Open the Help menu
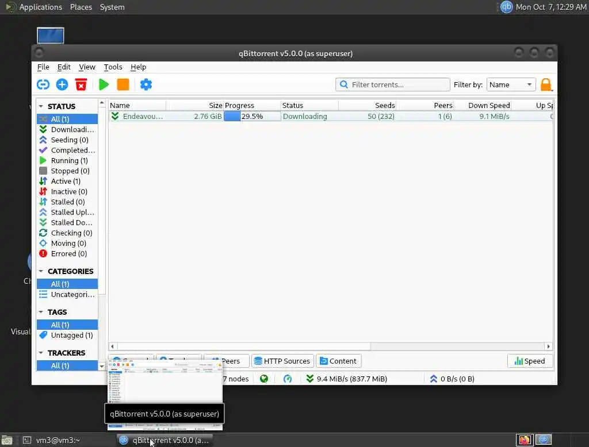This screenshot has height=447, width=589. [x=138, y=67]
